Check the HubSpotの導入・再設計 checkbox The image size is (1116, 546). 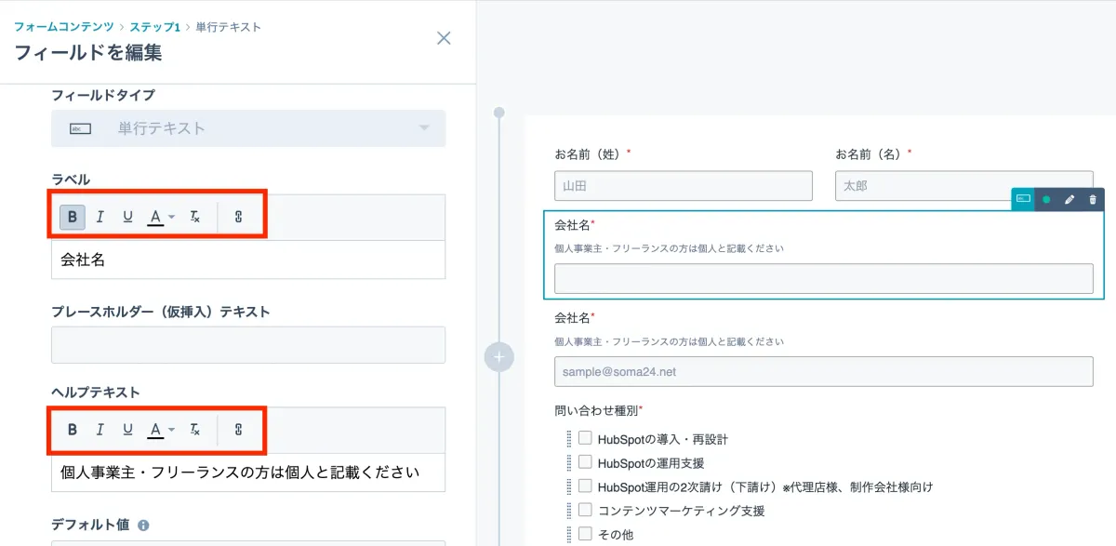pyautogui.click(x=584, y=437)
